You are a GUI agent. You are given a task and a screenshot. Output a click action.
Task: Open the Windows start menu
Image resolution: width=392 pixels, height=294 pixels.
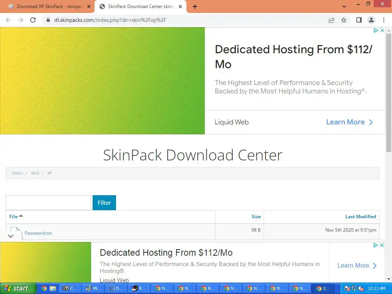click(x=18, y=288)
